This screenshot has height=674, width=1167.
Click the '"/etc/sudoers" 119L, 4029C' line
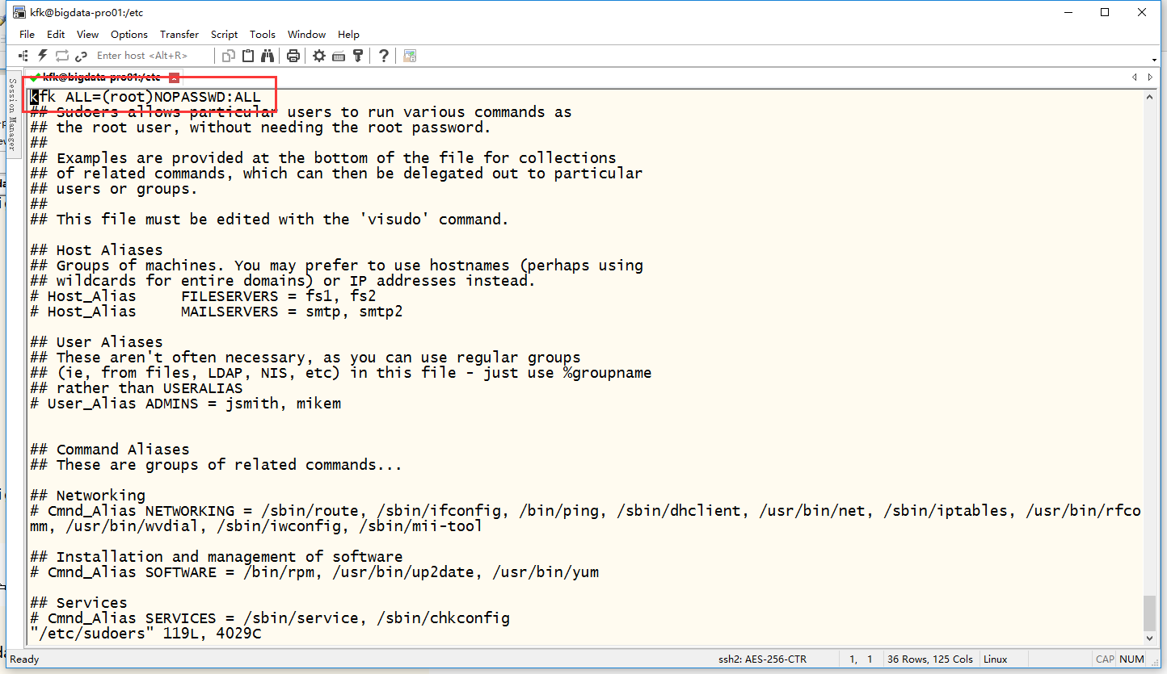[145, 634]
